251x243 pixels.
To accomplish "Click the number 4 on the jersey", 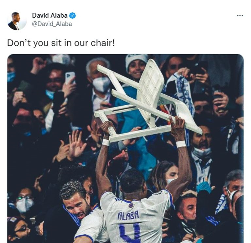I will pyautogui.click(x=130, y=233).
